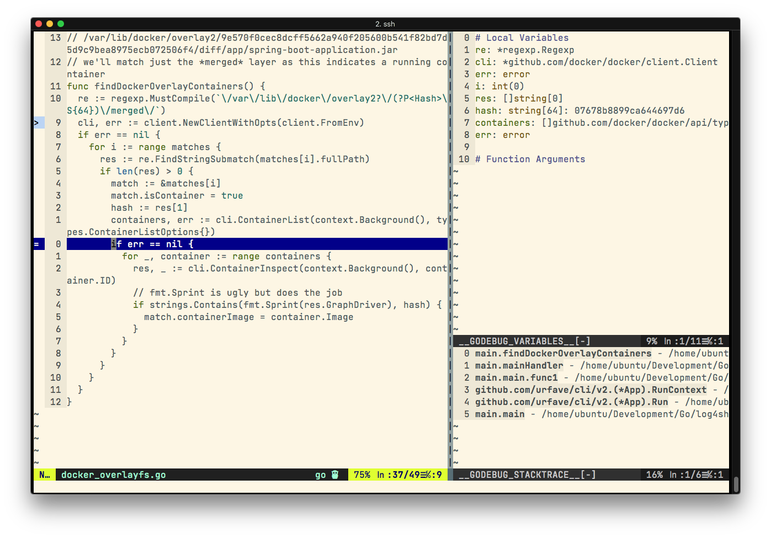Click variable 'cli: *github.com/docker/docker/client.Client'

pos(597,62)
